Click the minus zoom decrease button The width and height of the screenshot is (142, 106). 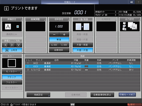54,34
